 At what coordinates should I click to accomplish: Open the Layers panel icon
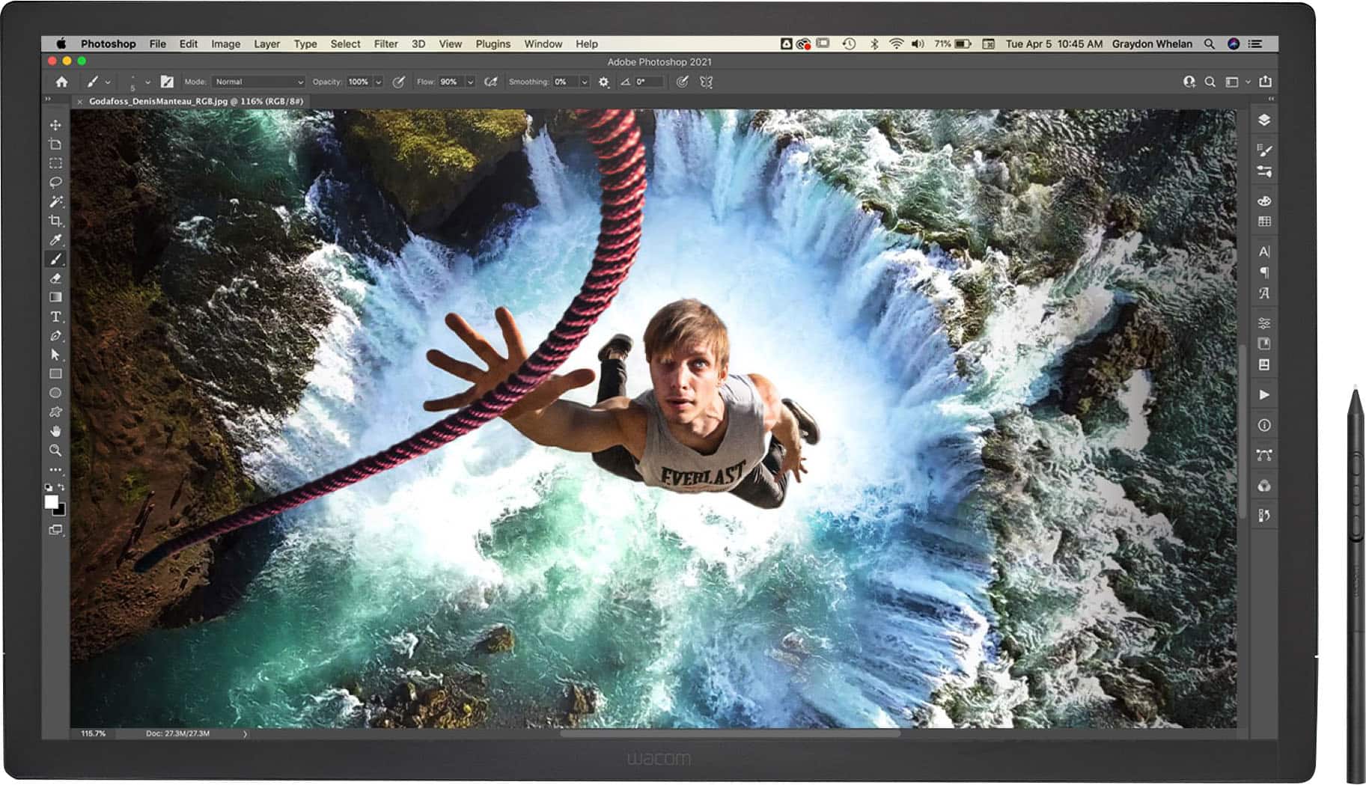[x=1264, y=120]
